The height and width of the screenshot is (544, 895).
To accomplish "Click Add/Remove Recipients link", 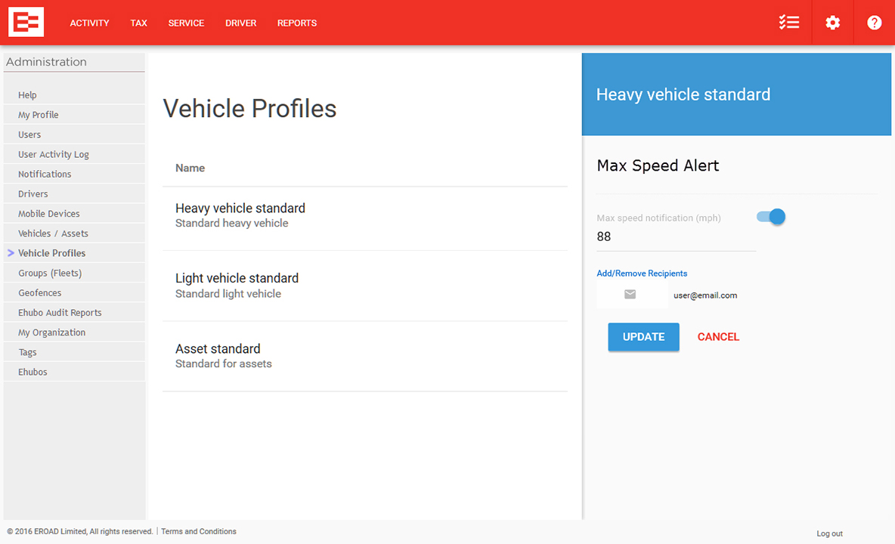I will pos(642,274).
